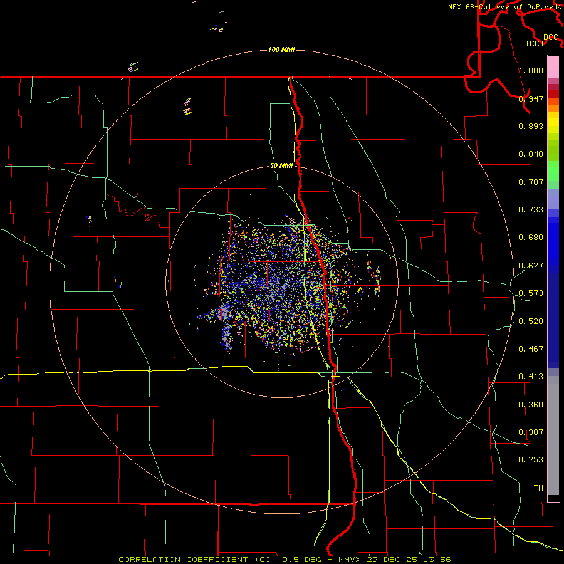This screenshot has height=564, width=564.
Task: Click the 0.680 scale value
Action: click(531, 238)
